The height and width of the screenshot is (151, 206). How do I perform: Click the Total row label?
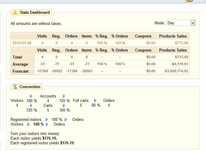click(17, 57)
